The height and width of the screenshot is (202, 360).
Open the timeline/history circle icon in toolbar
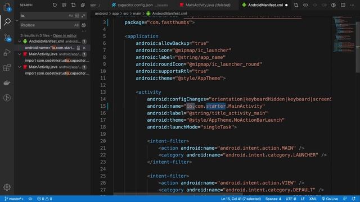click(x=334, y=5)
